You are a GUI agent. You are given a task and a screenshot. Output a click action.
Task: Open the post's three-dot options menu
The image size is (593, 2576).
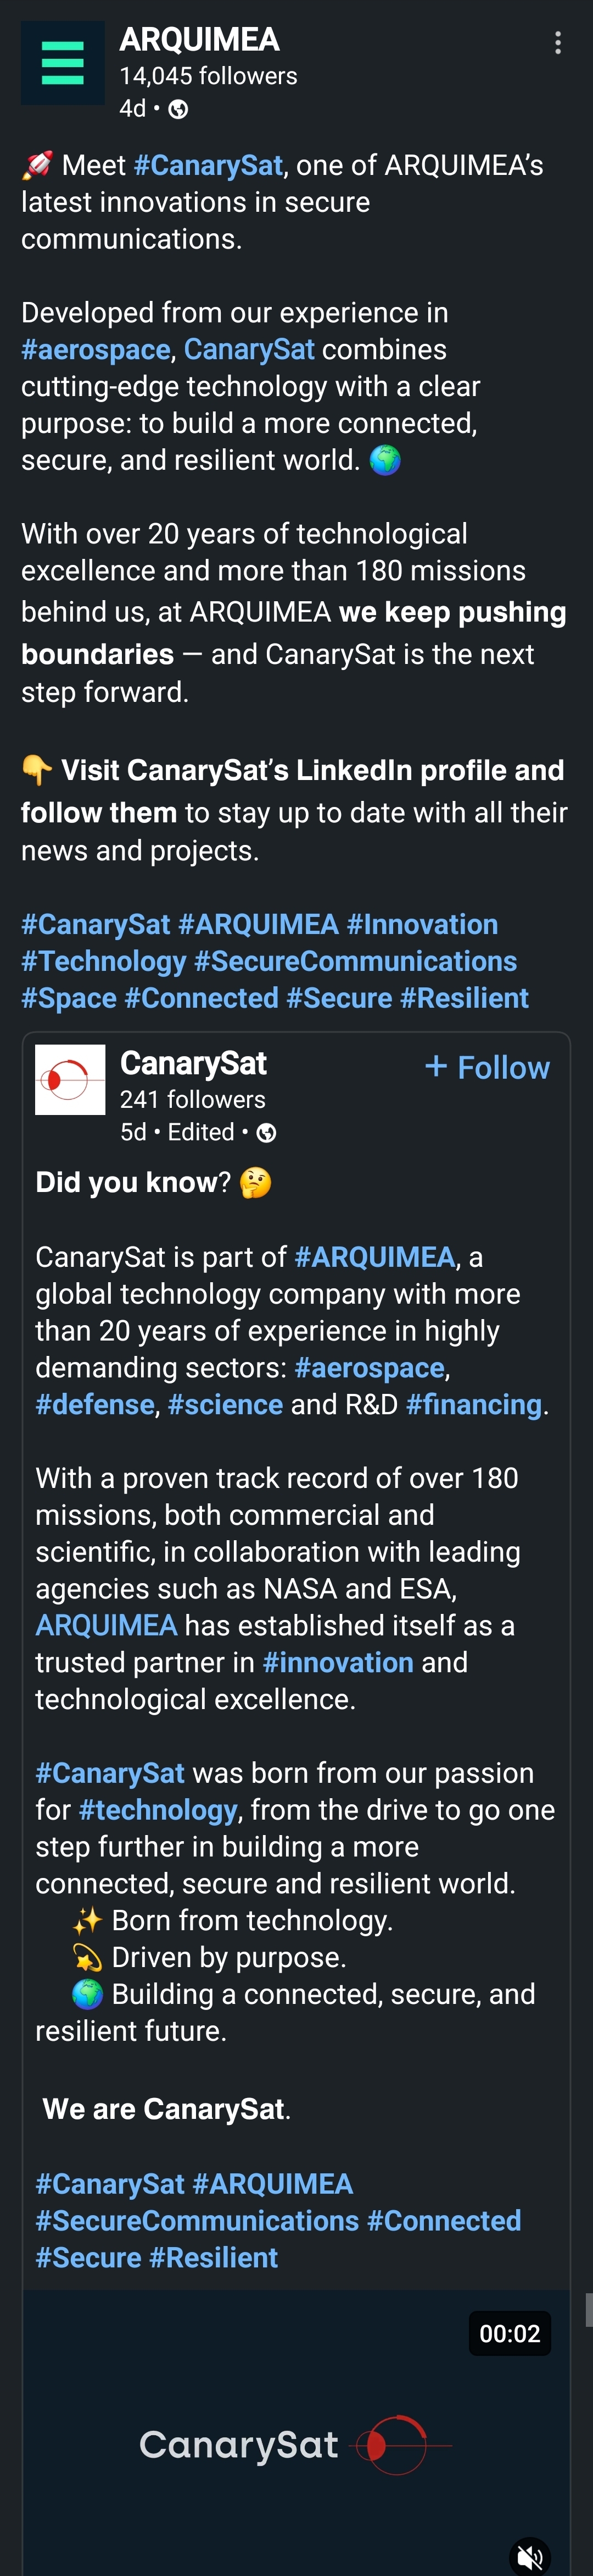557,43
